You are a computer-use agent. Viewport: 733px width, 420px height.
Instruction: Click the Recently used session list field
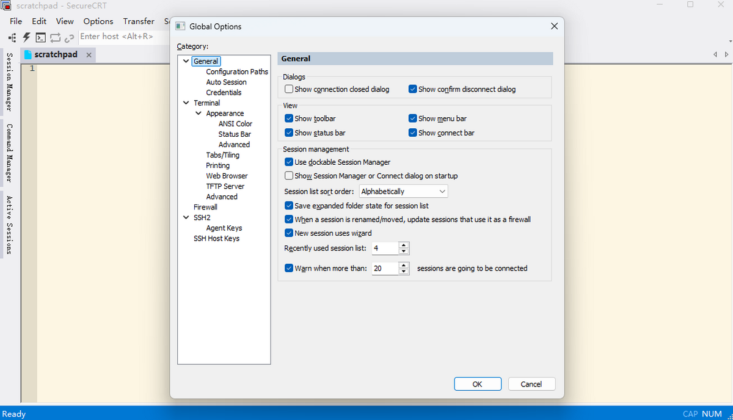click(385, 248)
